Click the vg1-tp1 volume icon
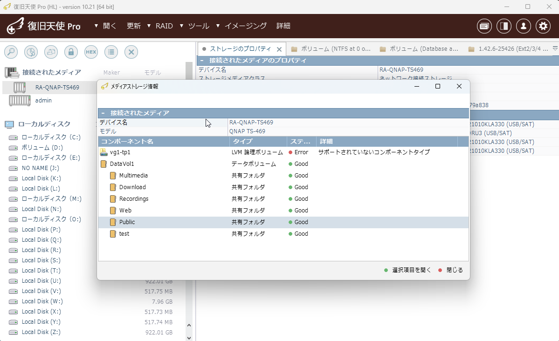 [104, 152]
